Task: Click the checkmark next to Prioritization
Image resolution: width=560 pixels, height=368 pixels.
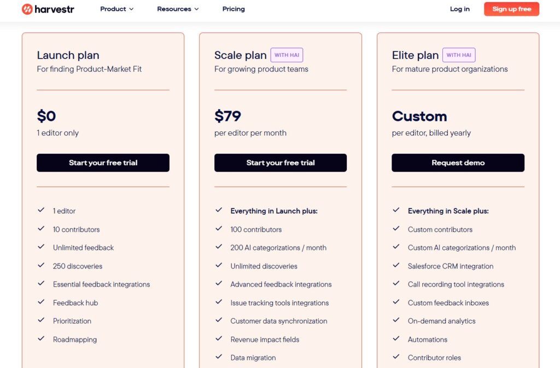Action: [x=41, y=321]
